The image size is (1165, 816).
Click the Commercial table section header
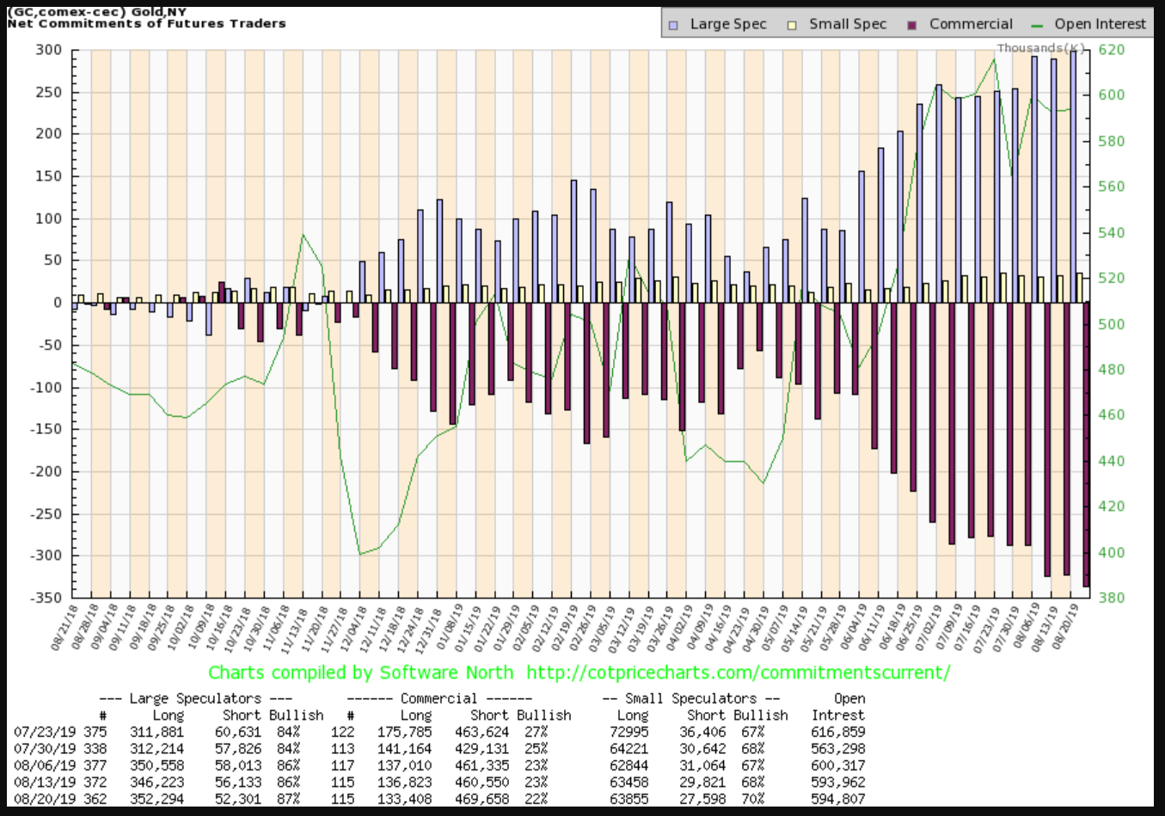tap(438, 698)
